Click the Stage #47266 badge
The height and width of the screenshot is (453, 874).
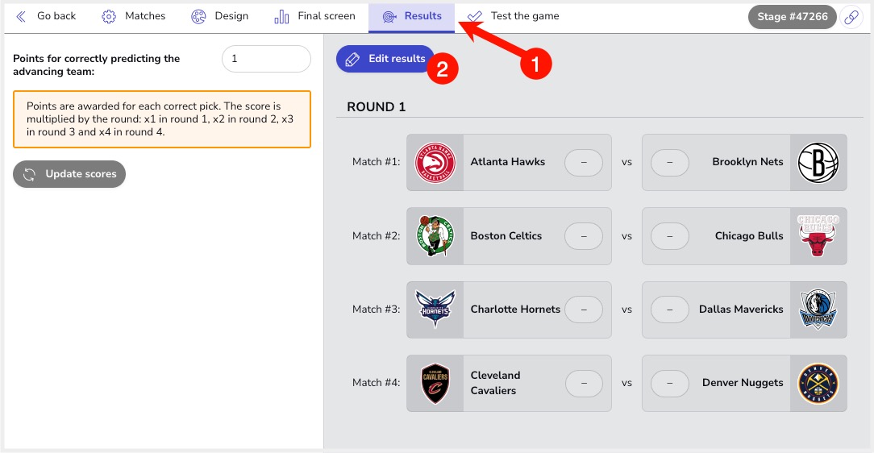coord(792,17)
